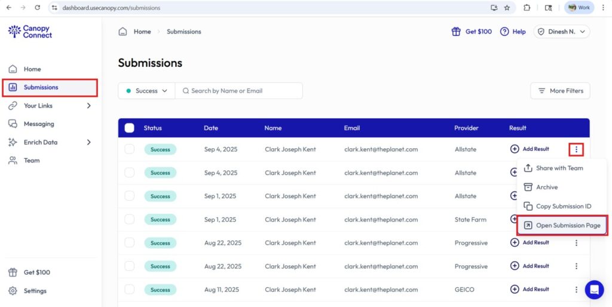Open browser extensions puzzle icon

(x=527, y=8)
